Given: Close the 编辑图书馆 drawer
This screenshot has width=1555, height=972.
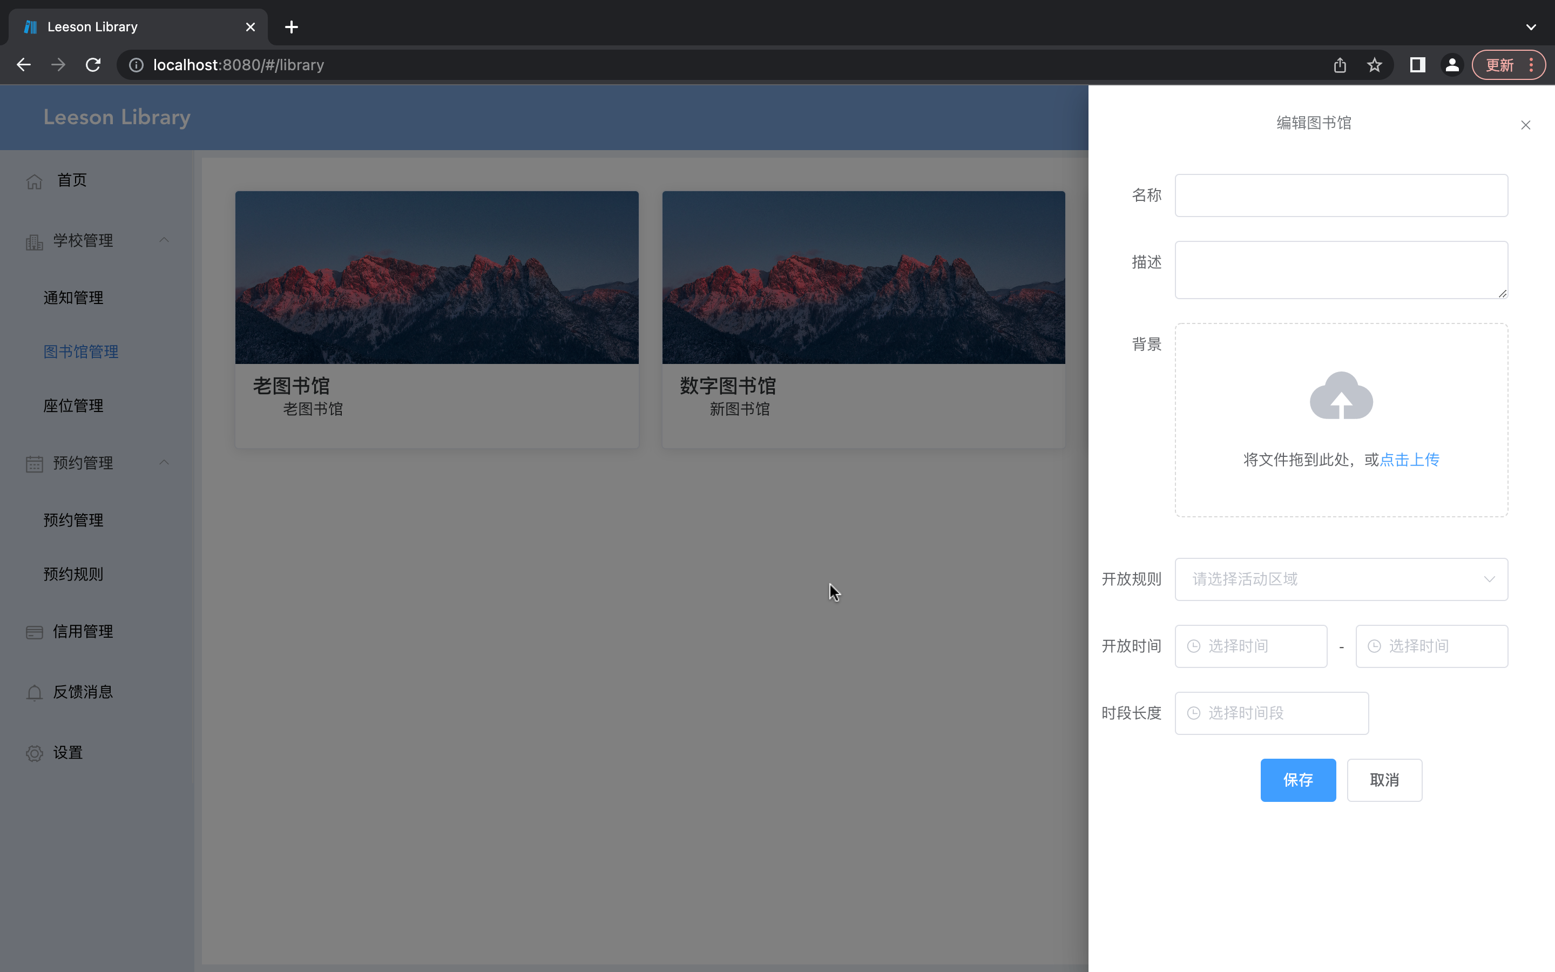Looking at the screenshot, I should click(x=1526, y=125).
